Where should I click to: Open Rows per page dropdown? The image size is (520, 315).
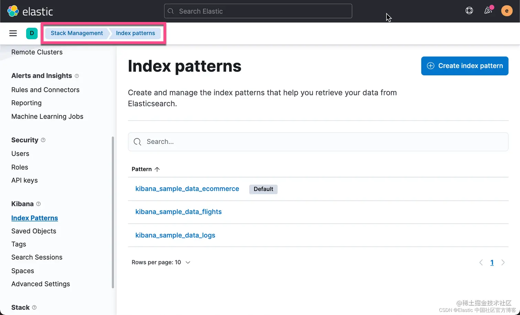pyautogui.click(x=161, y=262)
